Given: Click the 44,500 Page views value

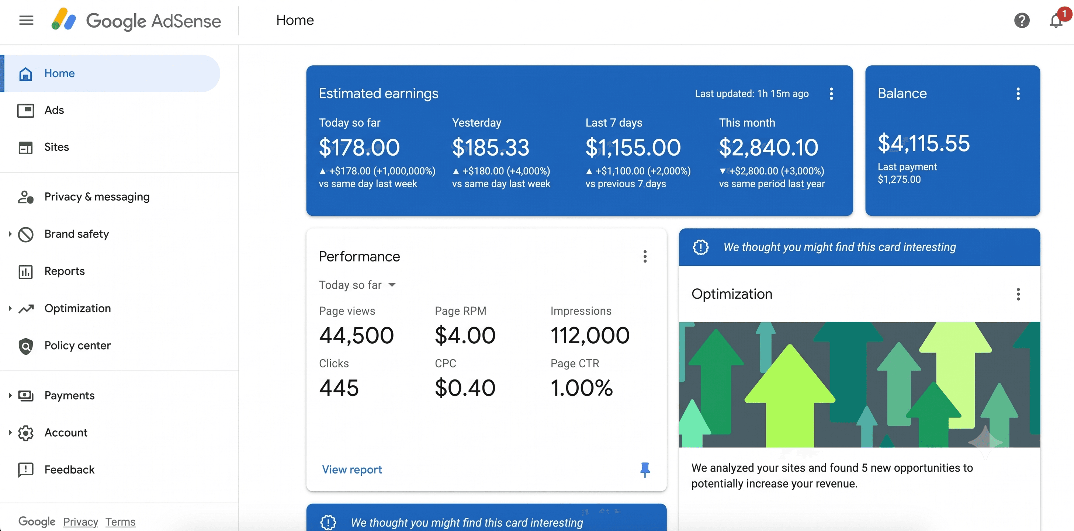Looking at the screenshot, I should [x=357, y=336].
